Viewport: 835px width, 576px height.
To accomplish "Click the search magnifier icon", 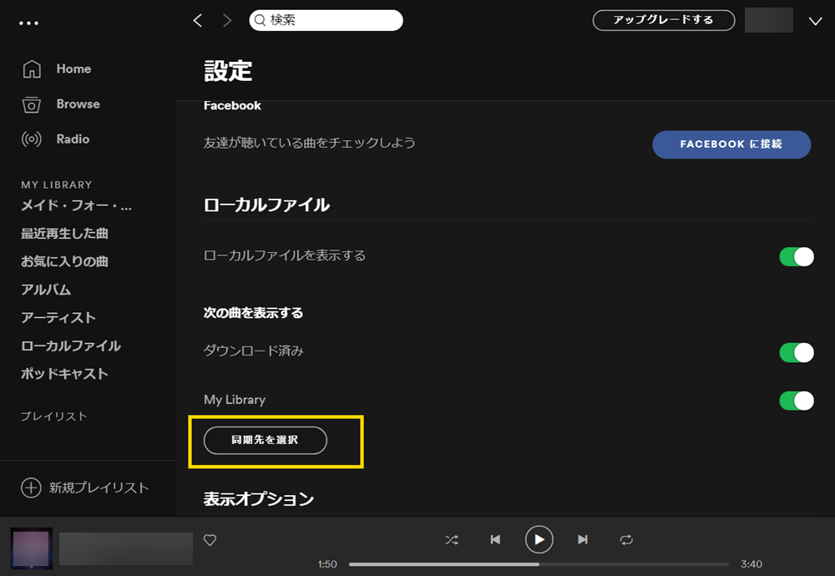I will pos(260,20).
